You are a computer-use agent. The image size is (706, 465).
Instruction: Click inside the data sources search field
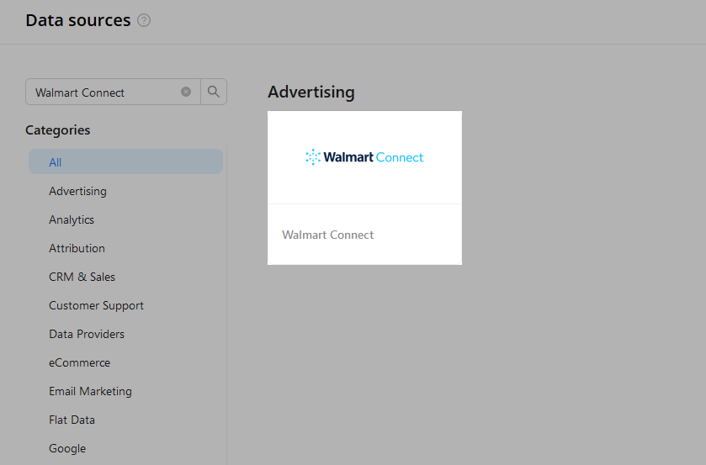tap(106, 92)
